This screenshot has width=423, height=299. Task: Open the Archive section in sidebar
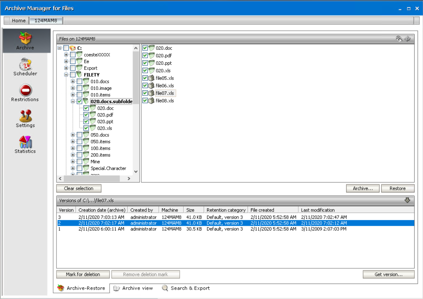[x=25, y=41]
